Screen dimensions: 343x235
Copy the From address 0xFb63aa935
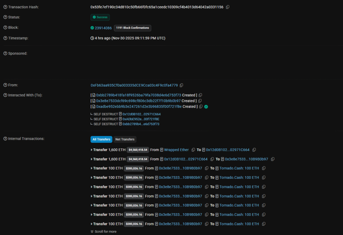182,85
